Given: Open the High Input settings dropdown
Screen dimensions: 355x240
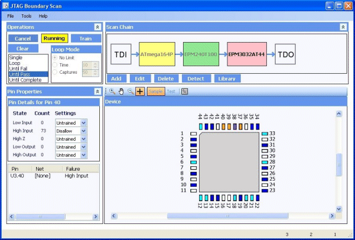Looking at the screenshot, I should point(71,131).
